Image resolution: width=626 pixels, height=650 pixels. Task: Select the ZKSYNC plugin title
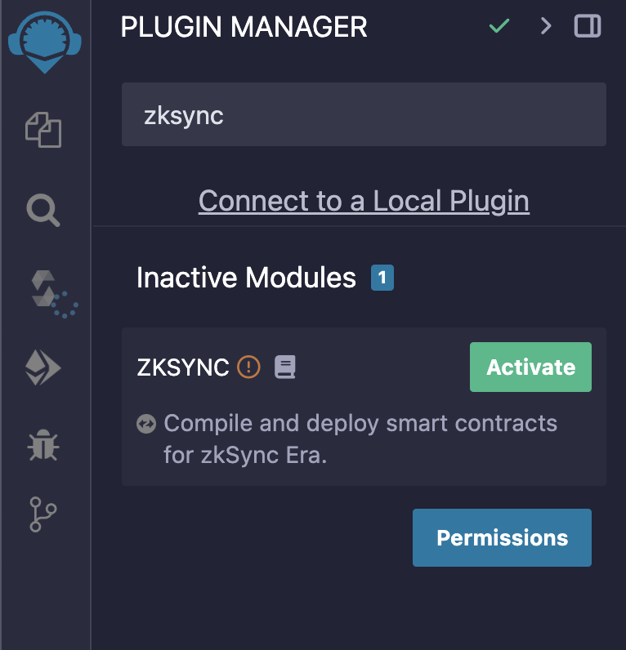(183, 367)
